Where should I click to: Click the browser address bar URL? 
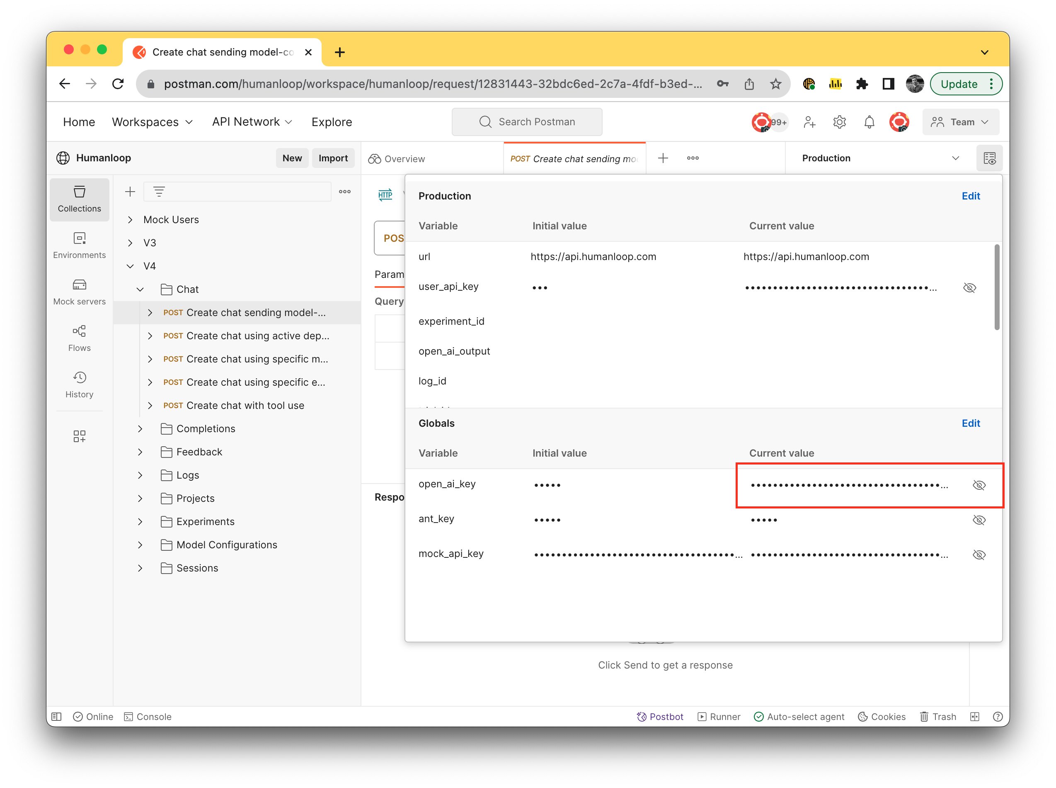pyautogui.click(x=433, y=84)
